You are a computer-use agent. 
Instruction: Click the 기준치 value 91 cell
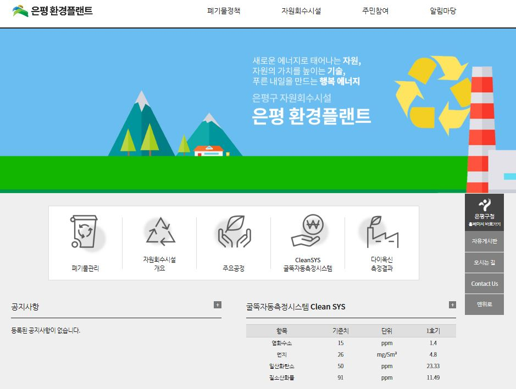click(341, 378)
